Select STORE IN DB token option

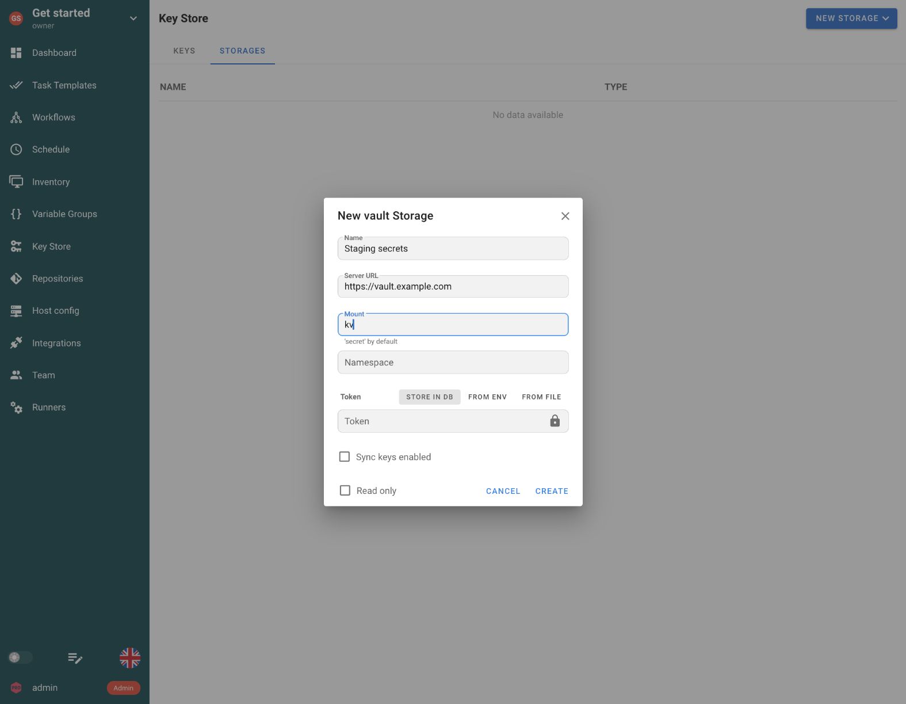click(x=430, y=397)
